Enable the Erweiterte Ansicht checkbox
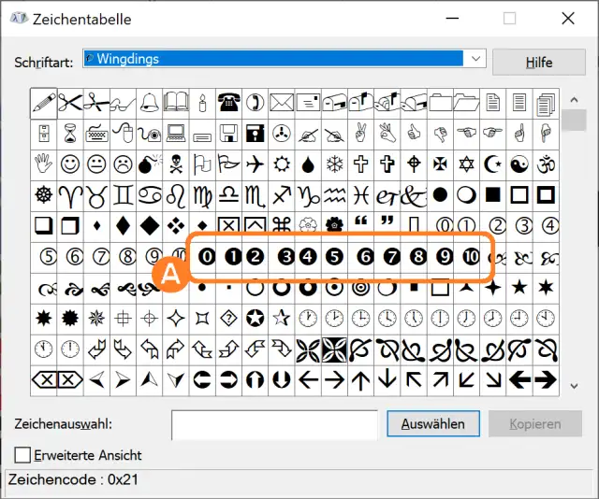The image size is (599, 499). point(22,455)
